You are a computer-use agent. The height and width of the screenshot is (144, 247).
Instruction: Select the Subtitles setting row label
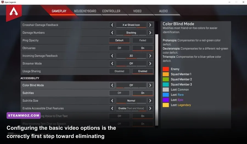click(x=28, y=93)
